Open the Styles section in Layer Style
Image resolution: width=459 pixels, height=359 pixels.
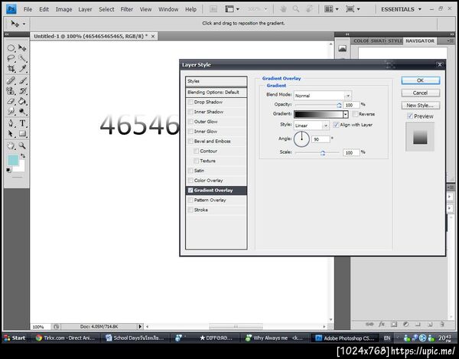click(216, 81)
